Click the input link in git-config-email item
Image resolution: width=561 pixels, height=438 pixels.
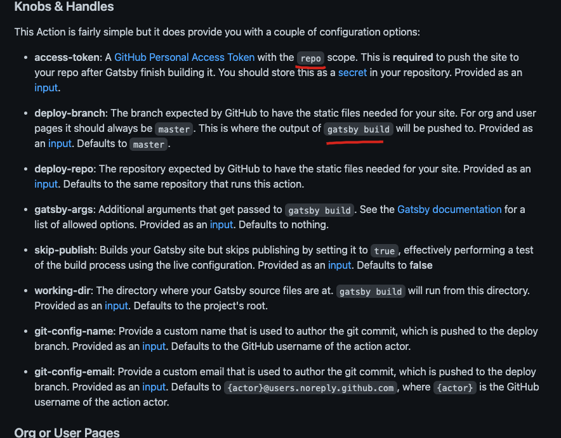(154, 387)
